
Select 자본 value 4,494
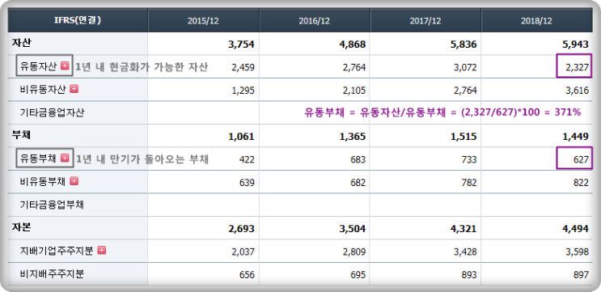pos(575,229)
